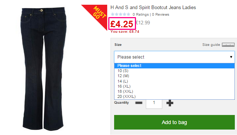Click the Add to bag button

174,122
